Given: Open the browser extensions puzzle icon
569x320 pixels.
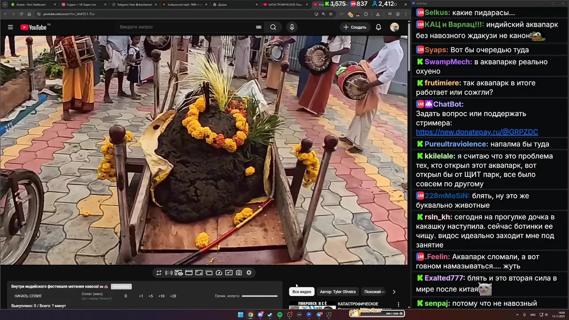Looking at the screenshot, I should pos(366,14).
